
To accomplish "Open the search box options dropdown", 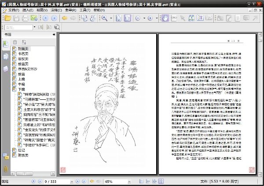I will point(34,27).
